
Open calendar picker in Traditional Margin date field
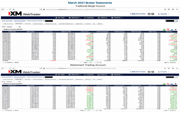tap(20, 27)
